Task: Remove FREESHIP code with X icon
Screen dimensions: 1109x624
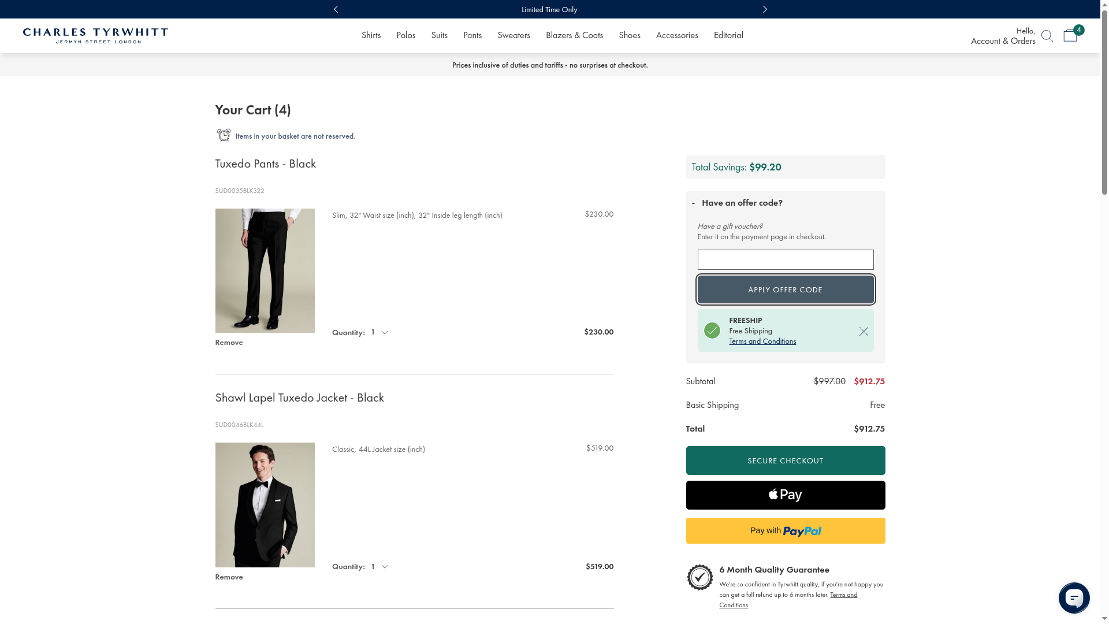Action: click(864, 331)
